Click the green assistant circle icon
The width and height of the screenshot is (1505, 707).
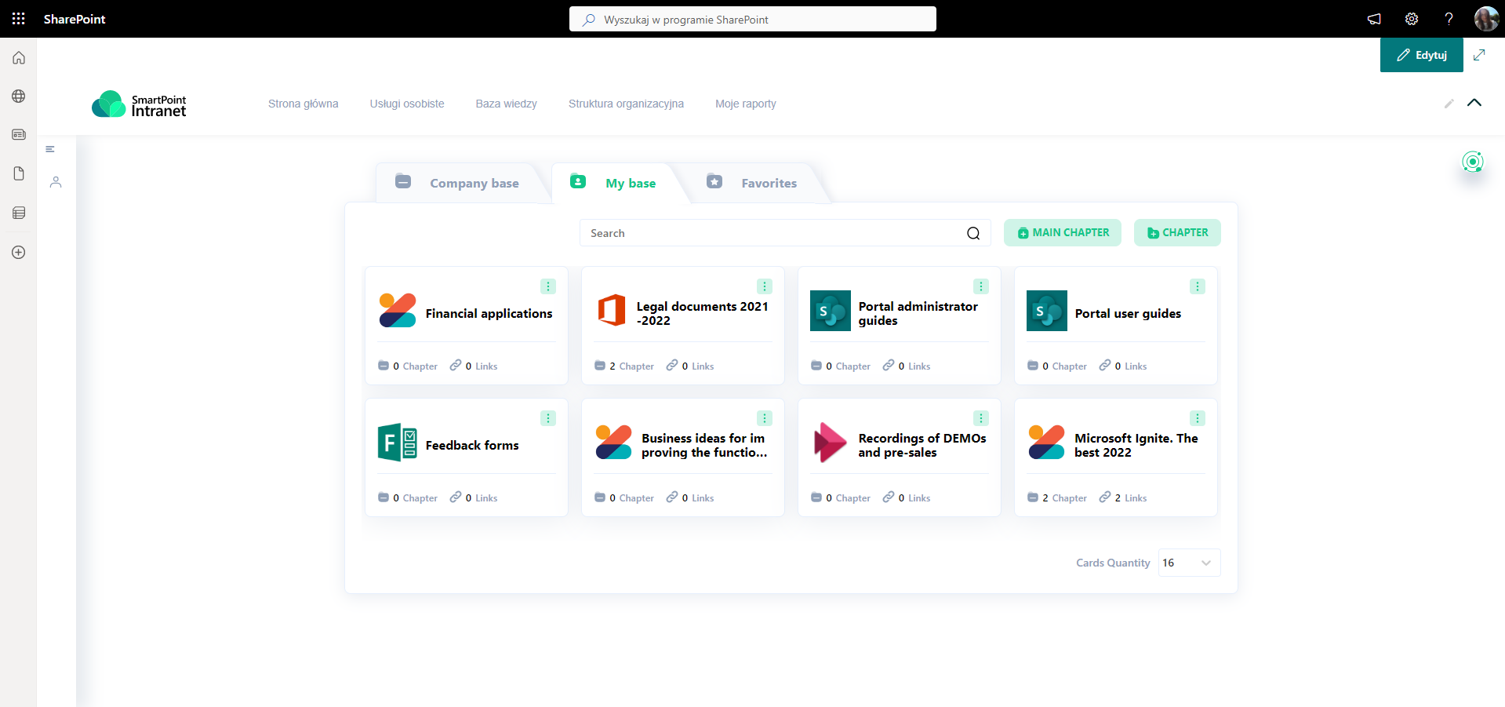[1473, 162]
